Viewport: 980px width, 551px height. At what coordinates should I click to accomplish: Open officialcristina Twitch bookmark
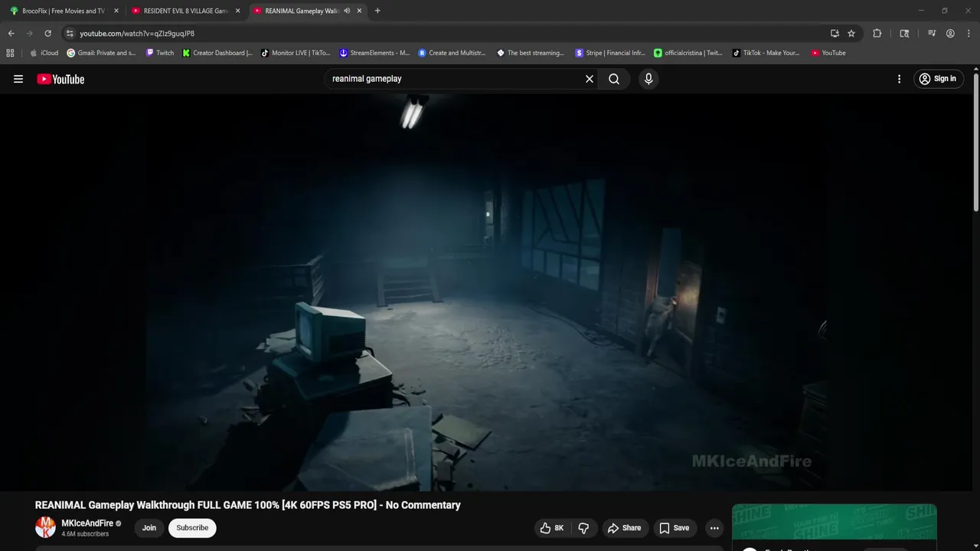(x=688, y=53)
